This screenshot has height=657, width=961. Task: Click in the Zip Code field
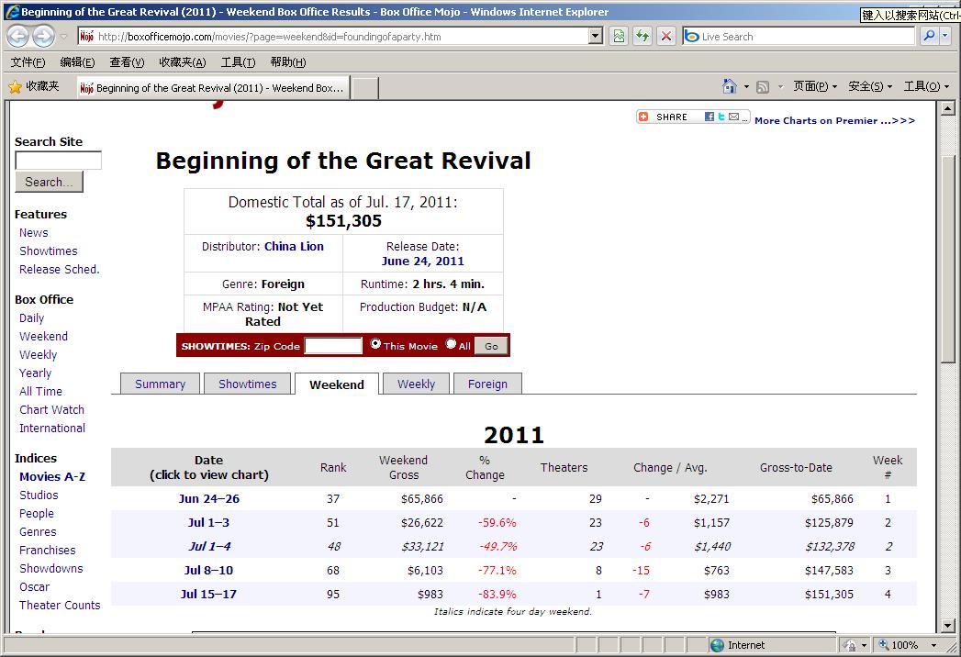tap(333, 346)
